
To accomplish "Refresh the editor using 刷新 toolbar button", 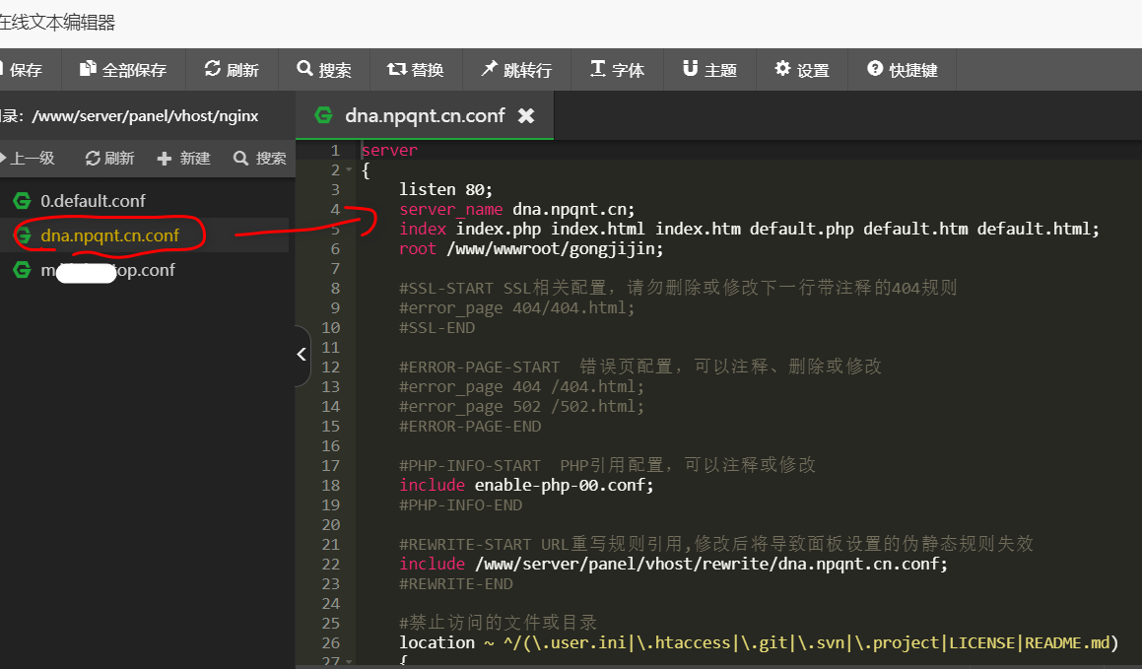I will click(x=232, y=70).
